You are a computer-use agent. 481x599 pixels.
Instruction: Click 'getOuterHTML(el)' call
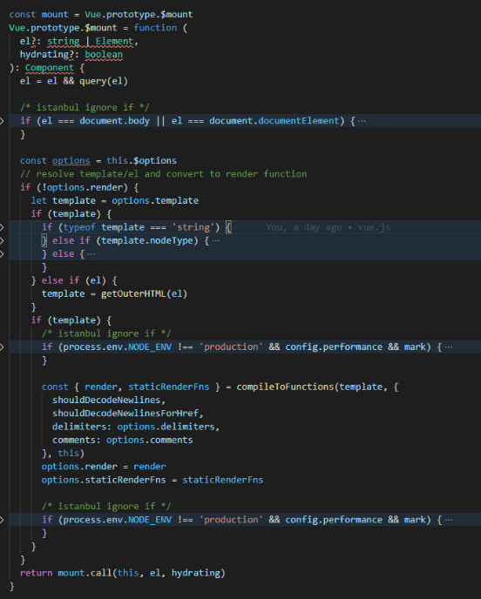pyautogui.click(x=144, y=293)
